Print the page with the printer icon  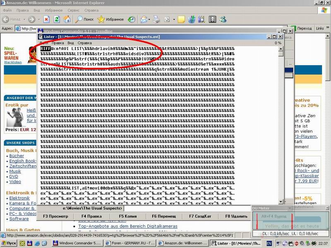coord(156,19)
